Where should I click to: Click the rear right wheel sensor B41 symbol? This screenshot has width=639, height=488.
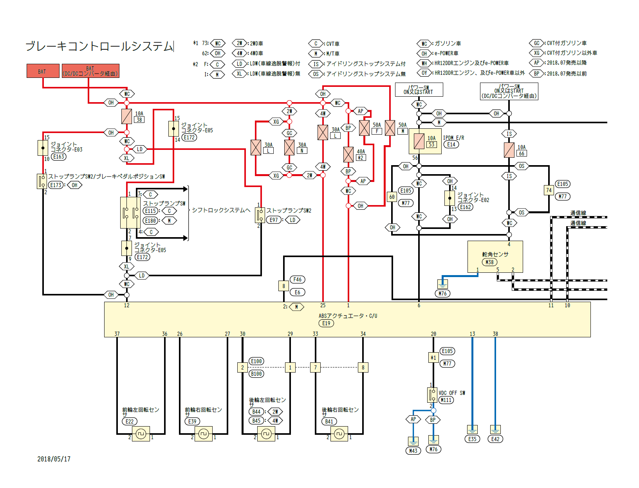coord(339,434)
